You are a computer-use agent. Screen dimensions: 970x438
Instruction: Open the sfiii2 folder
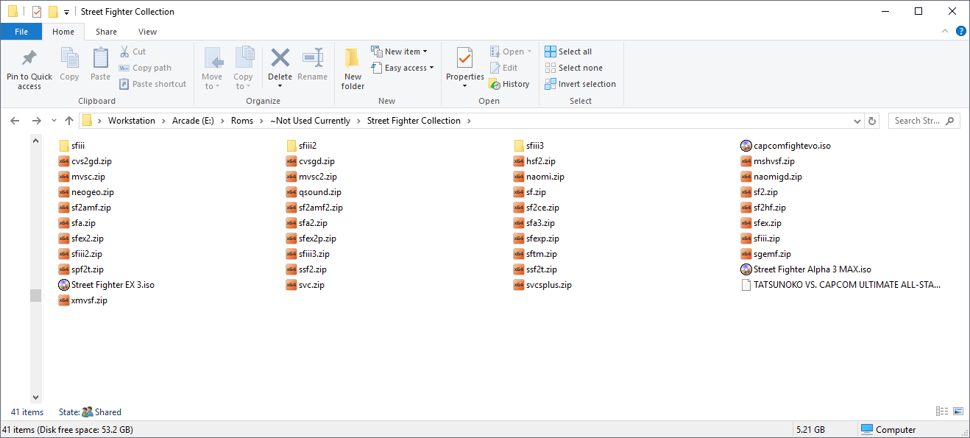[302, 146]
